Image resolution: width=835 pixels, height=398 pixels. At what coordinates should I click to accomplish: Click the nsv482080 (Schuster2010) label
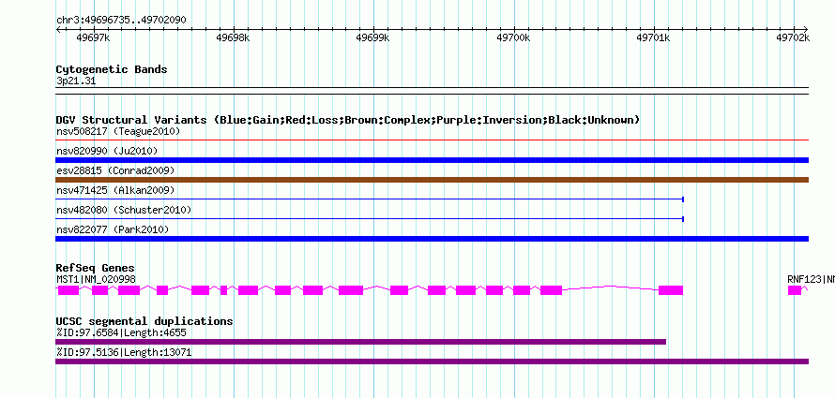click(x=124, y=210)
